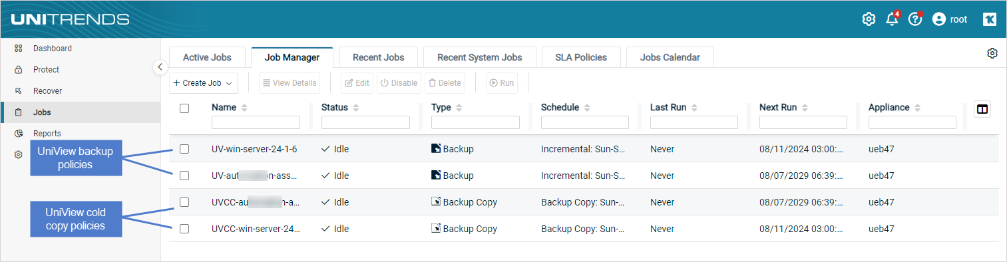Check the box for the UV-aut backup row
Screen dimensions: 1007x262
click(184, 176)
